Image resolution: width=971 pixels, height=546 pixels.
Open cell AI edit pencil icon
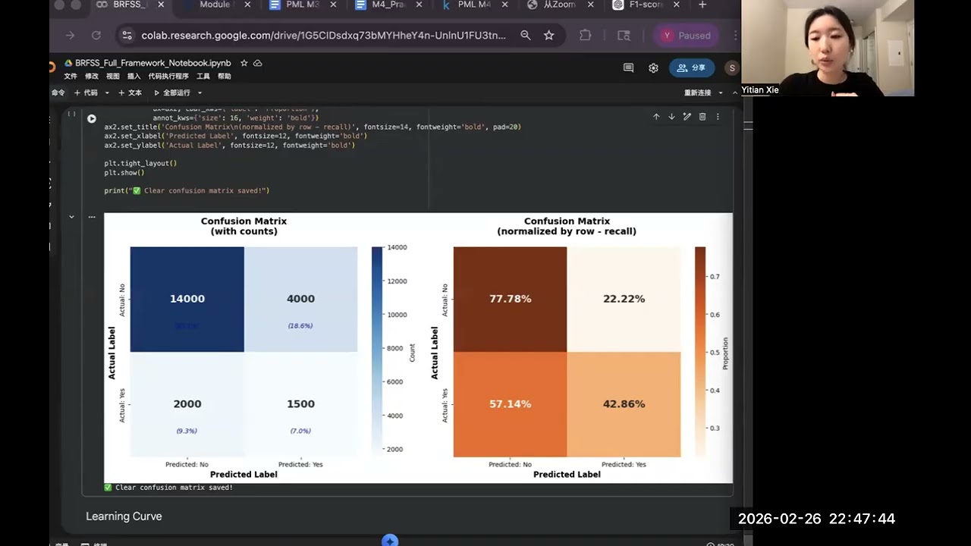(x=687, y=116)
